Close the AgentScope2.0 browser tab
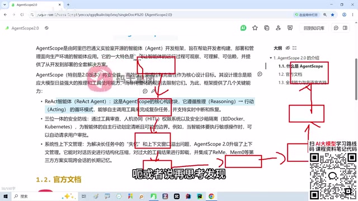Viewport: 358px width, 201px height. [x=60, y=4]
